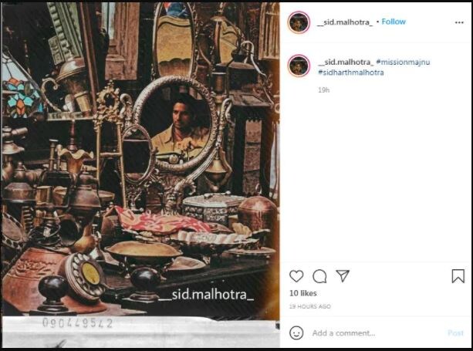This screenshot has height=351, width=473.
Task: Open the #sidharthmalhotra hashtag
Action: coord(351,73)
